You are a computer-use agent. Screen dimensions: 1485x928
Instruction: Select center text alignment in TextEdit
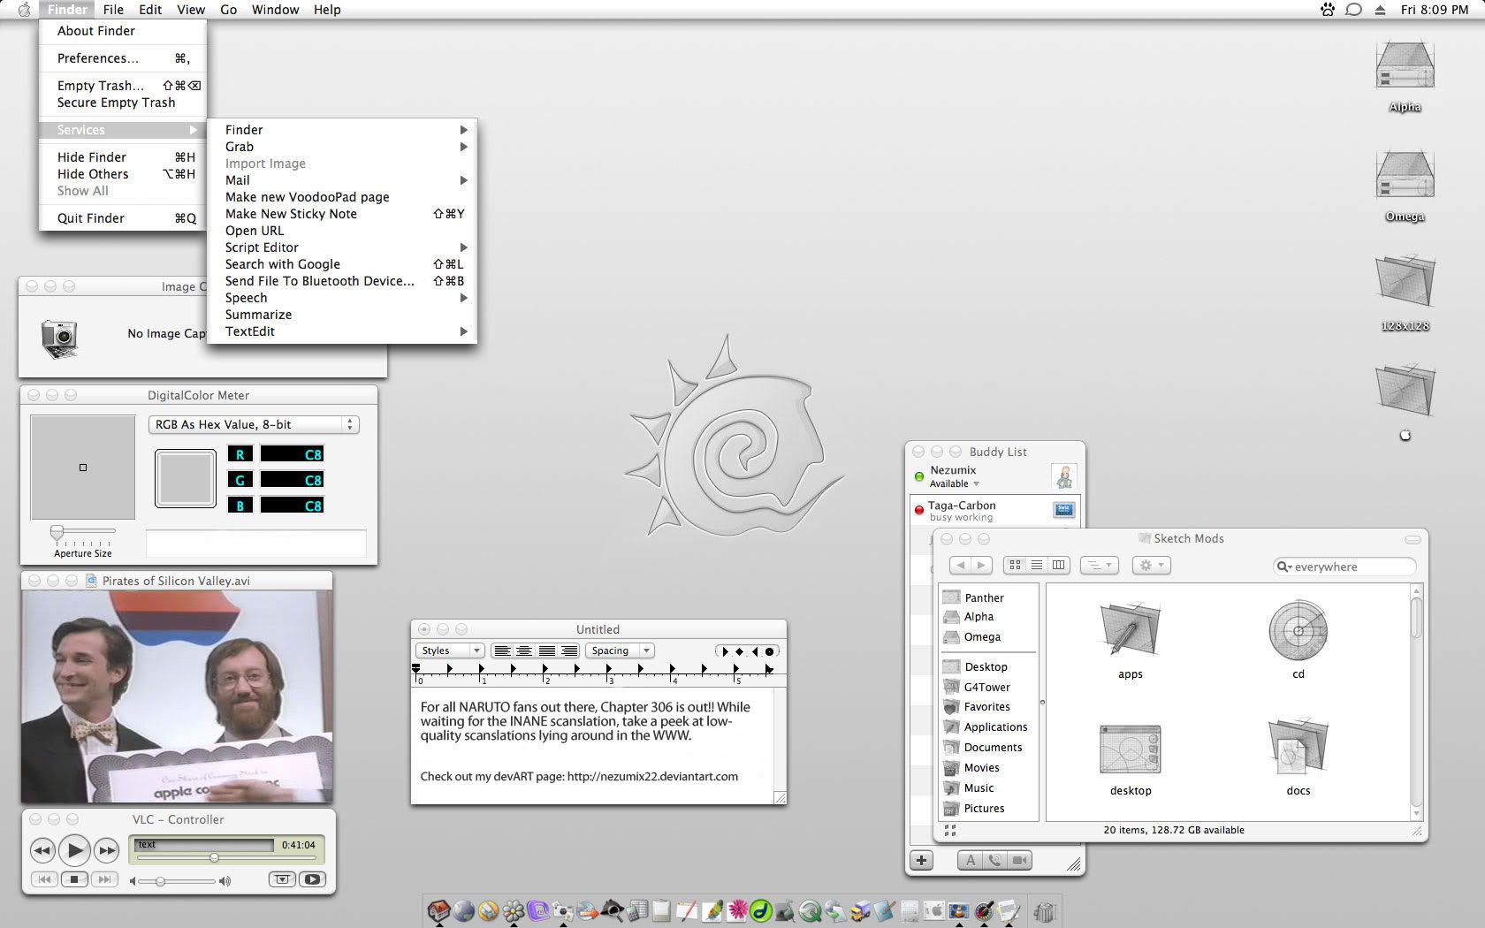pyautogui.click(x=524, y=650)
